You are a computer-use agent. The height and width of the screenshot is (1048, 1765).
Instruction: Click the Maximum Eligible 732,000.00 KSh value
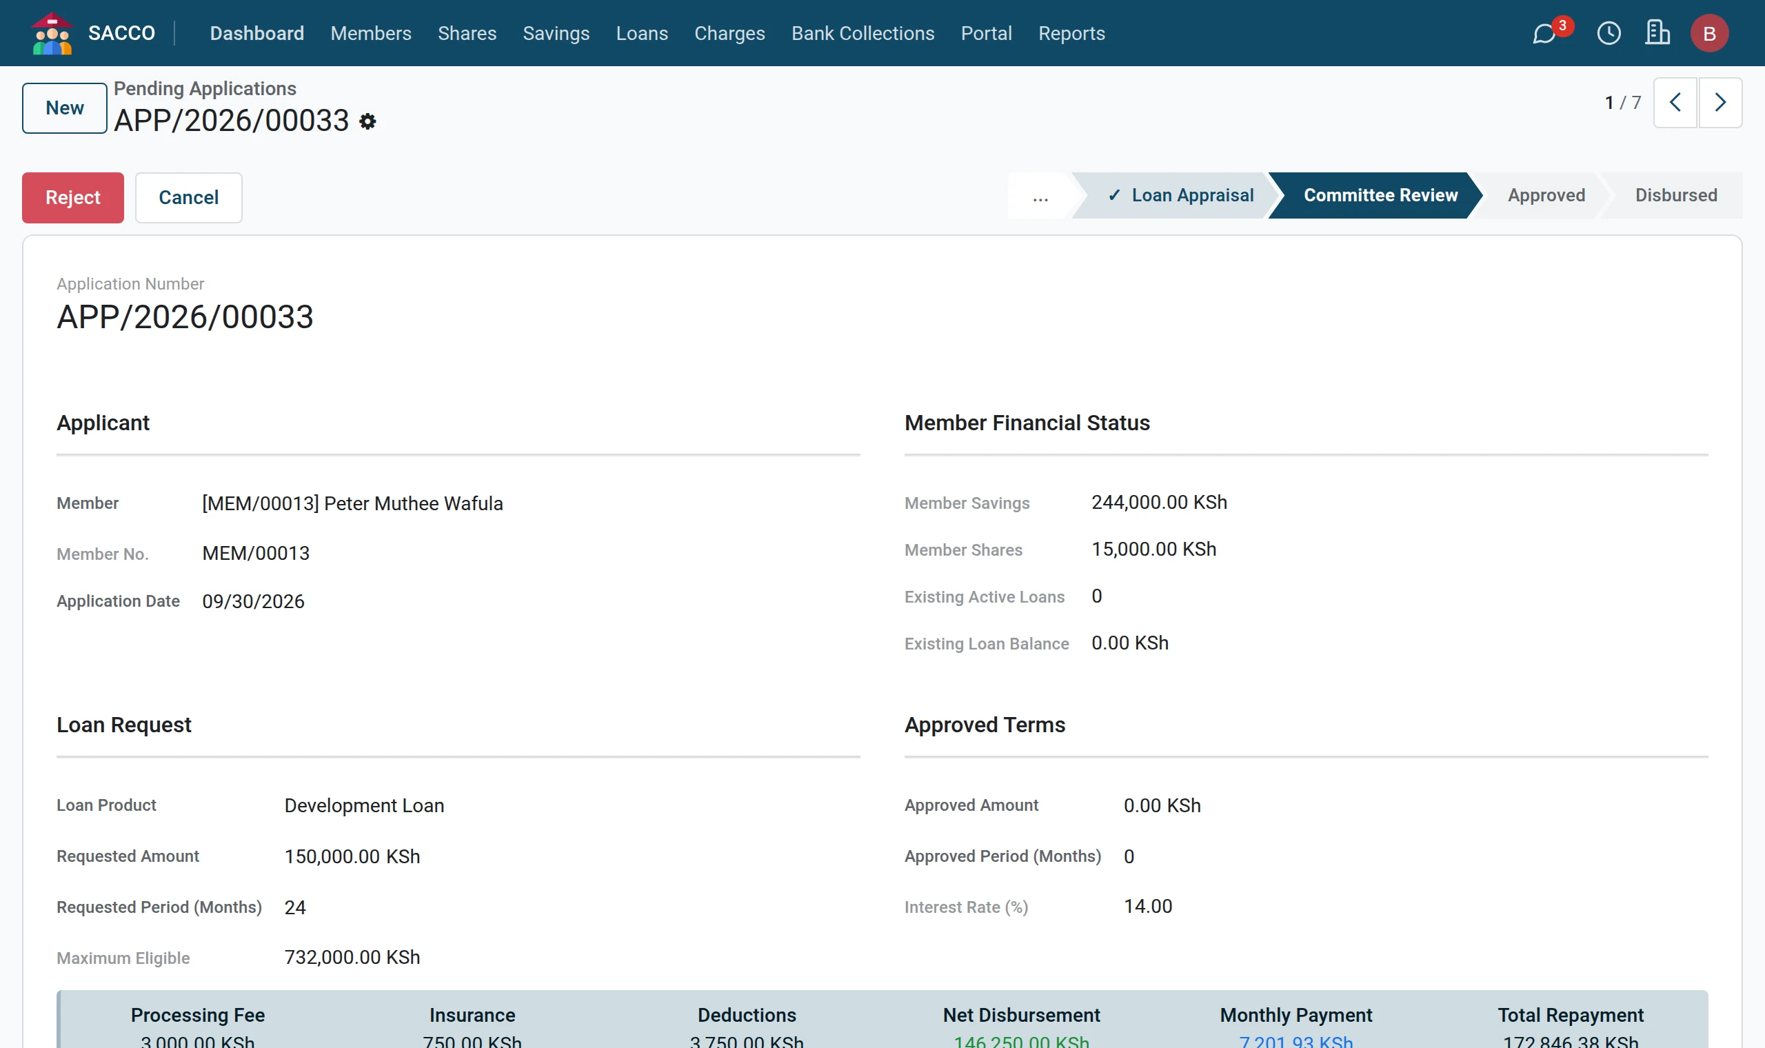(352, 958)
